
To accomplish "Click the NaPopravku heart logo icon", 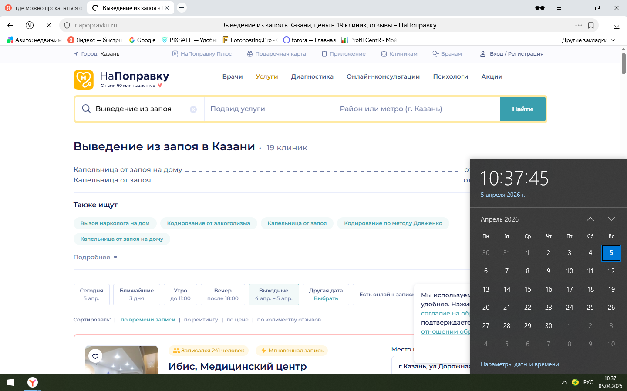I will tap(84, 80).
